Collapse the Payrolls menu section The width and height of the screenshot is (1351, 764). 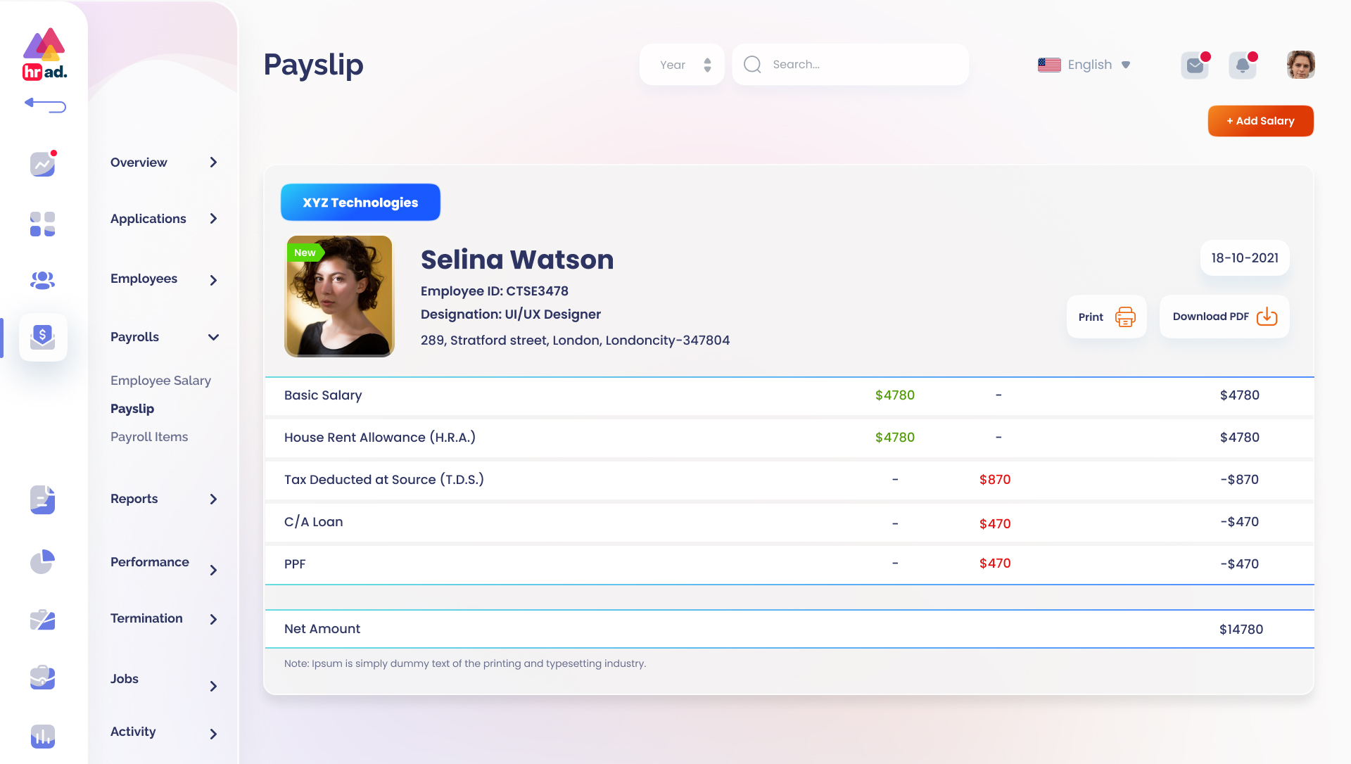tap(214, 337)
